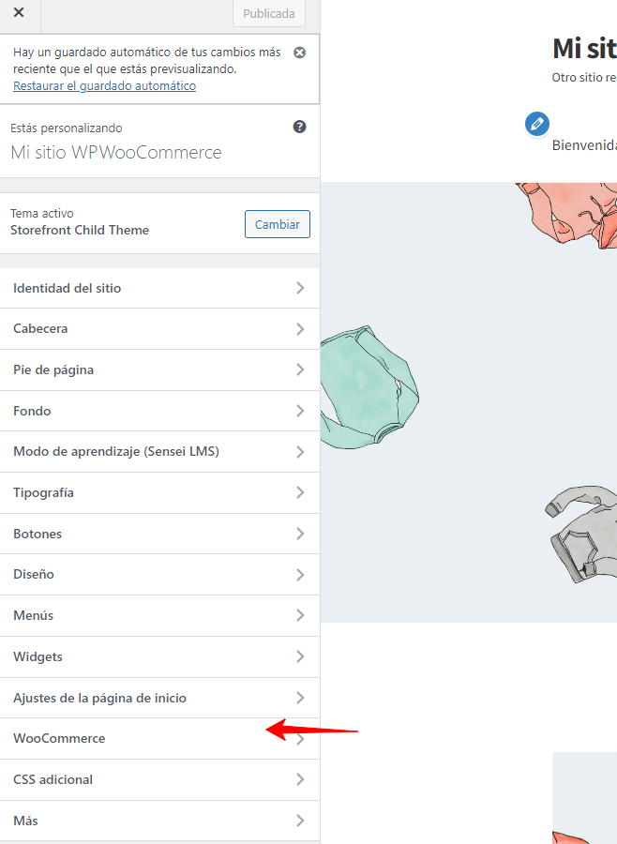Restore the autosave via Restaurar link
617x844 pixels.
pos(104,85)
